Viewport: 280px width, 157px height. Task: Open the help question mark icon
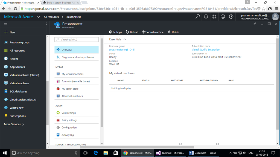[231, 17]
